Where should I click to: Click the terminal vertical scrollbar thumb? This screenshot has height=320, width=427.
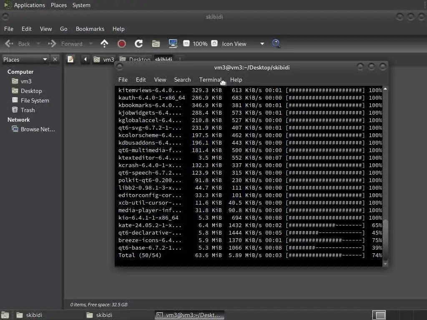385,240
